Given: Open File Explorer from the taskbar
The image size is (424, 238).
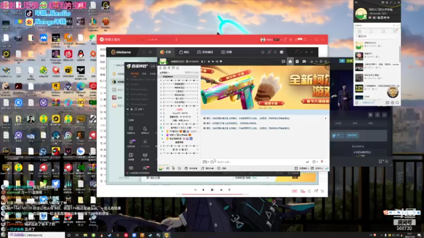Looking at the screenshot, I should pyautogui.click(x=85, y=235).
